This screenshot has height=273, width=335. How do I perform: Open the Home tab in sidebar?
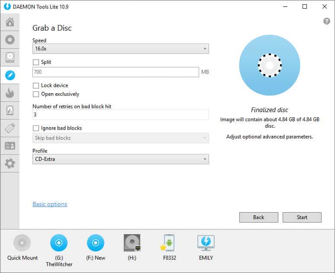[x=10, y=22]
